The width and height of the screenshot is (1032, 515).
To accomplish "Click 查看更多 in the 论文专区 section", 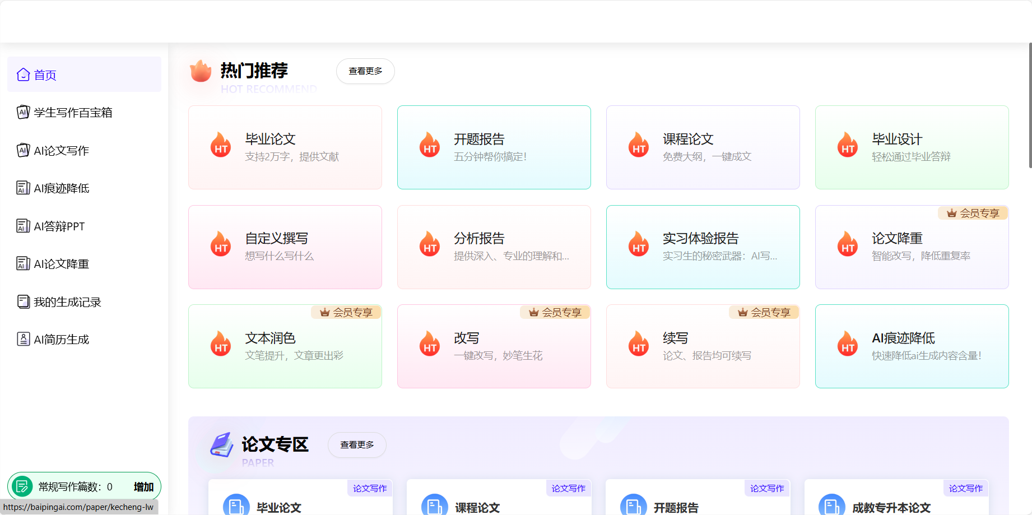I will pyautogui.click(x=357, y=444).
